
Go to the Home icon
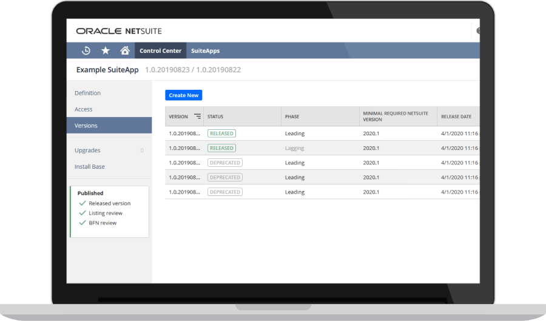click(x=125, y=51)
